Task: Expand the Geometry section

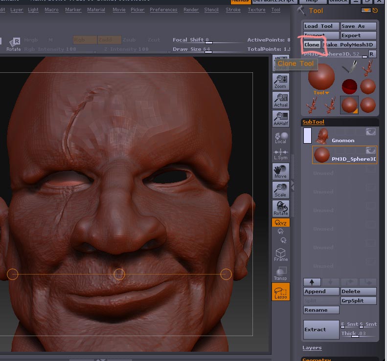Action: tap(317, 359)
